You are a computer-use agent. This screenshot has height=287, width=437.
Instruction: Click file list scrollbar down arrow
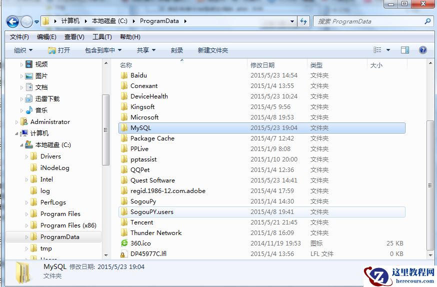pyautogui.click(x=430, y=255)
